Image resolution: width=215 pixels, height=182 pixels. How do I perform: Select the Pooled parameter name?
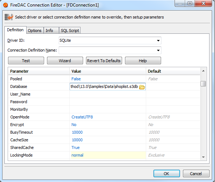[x=16, y=79]
